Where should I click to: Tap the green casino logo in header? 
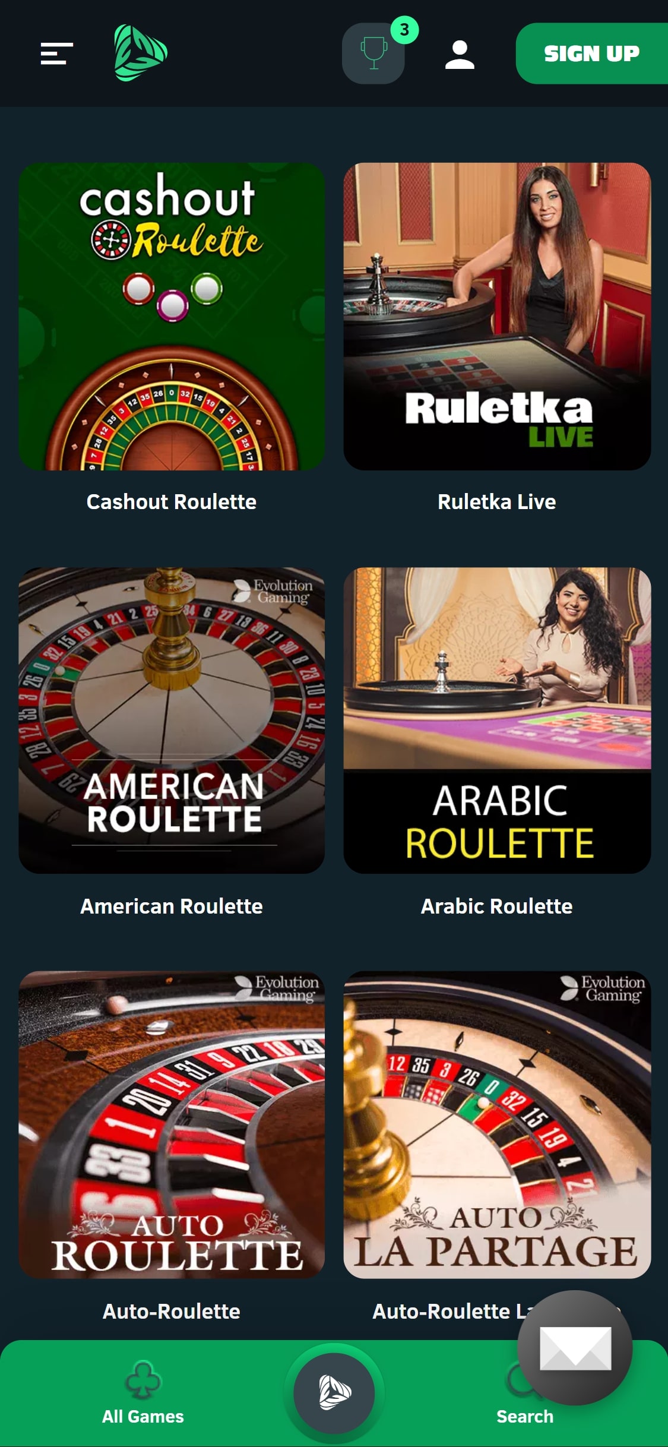[141, 53]
